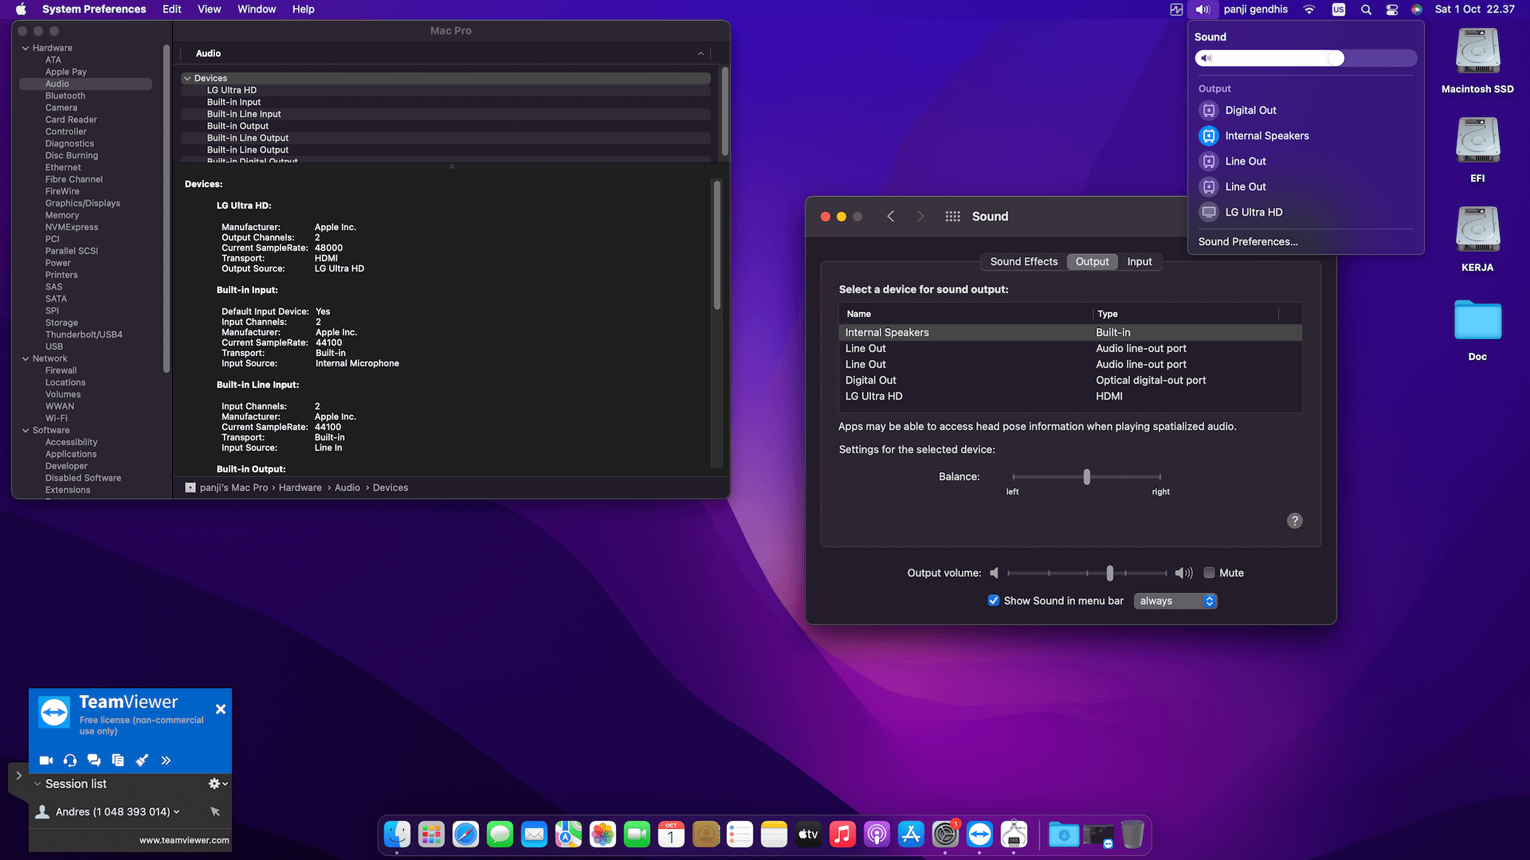Collapse the Session list chevron
Image resolution: width=1530 pixels, height=860 pixels.
point(37,784)
